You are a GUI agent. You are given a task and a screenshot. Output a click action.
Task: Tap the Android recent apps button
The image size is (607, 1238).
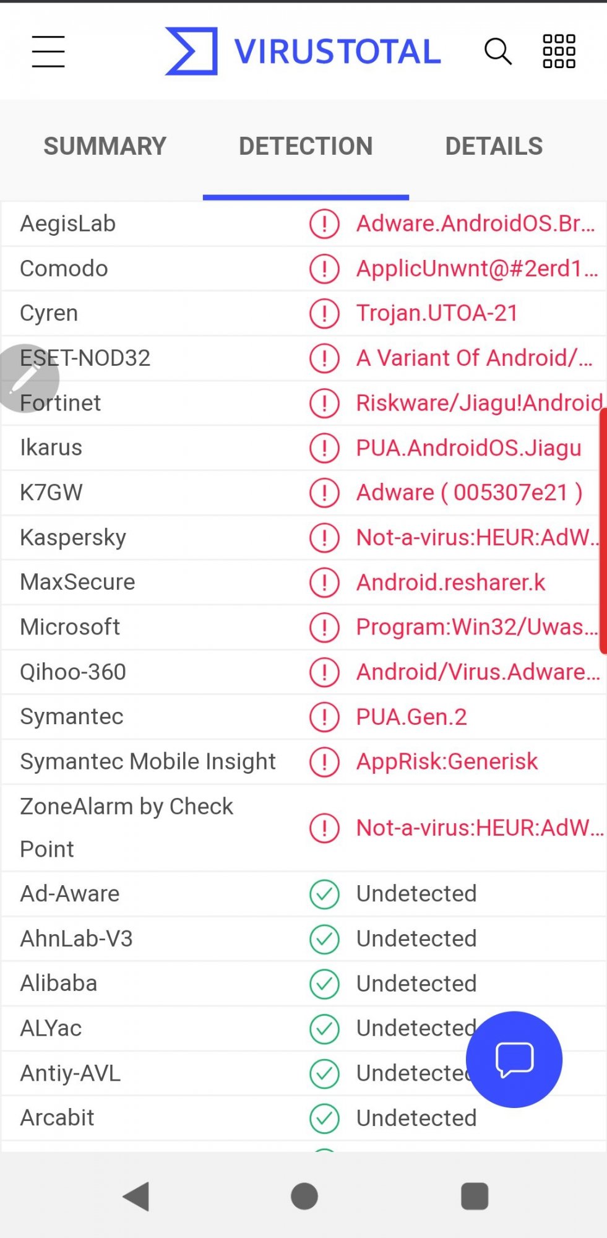coord(475,1196)
